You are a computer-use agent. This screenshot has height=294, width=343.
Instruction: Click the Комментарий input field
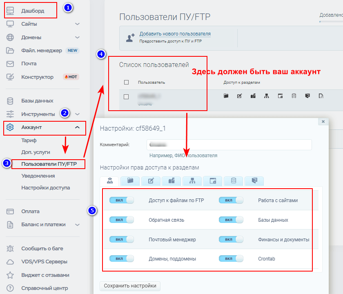pyautogui.click(x=229, y=145)
